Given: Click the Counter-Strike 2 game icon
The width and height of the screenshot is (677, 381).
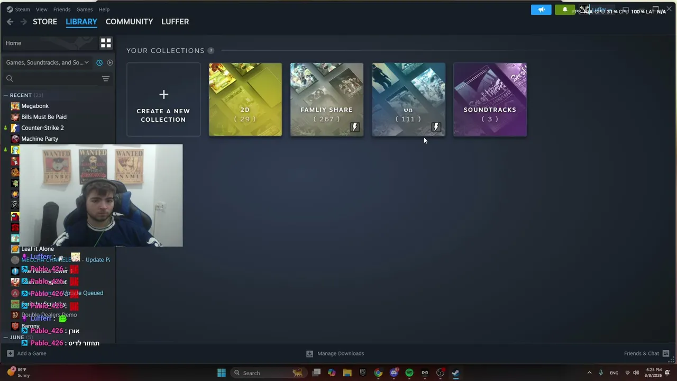Looking at the screenshot, I should click(x=15, y=128).
